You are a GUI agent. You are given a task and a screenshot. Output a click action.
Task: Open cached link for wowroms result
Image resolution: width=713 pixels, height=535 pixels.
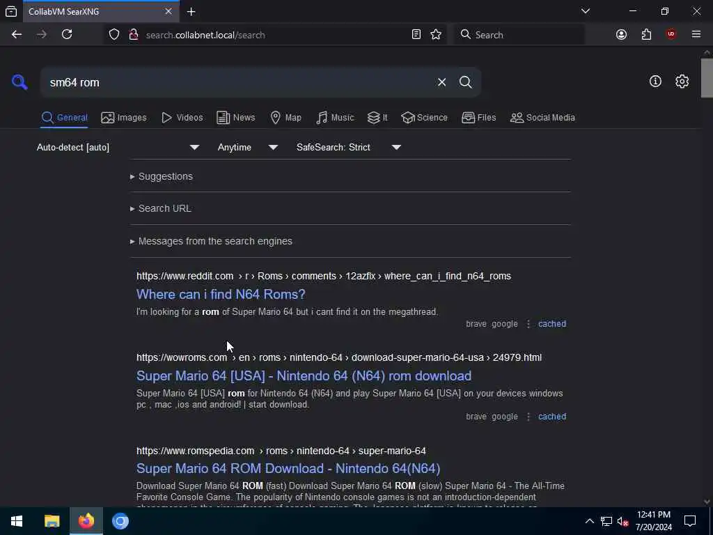[x=552, y=417]
